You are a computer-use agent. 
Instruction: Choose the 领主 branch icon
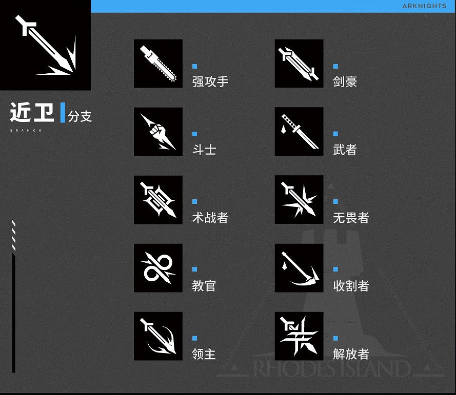pyautogui.click(x=158, y=336)
